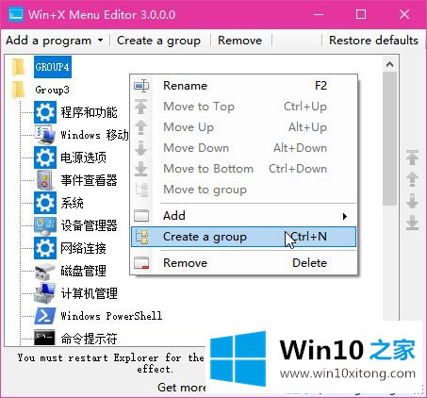
Task: Click the 设备管理器 device manager icon
Action: tap(45, 225)
